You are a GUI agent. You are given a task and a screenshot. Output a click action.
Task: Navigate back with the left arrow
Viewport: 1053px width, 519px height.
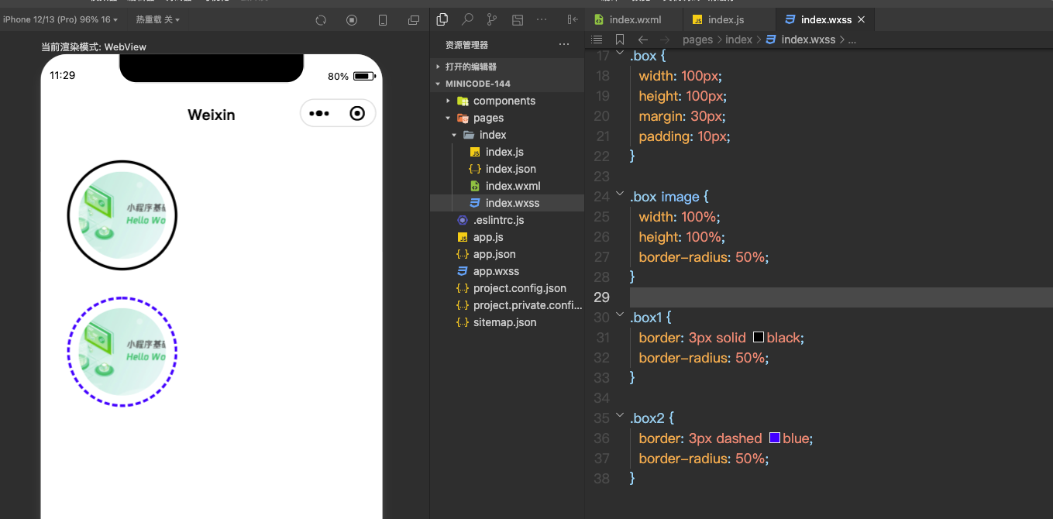coord(643,40)
